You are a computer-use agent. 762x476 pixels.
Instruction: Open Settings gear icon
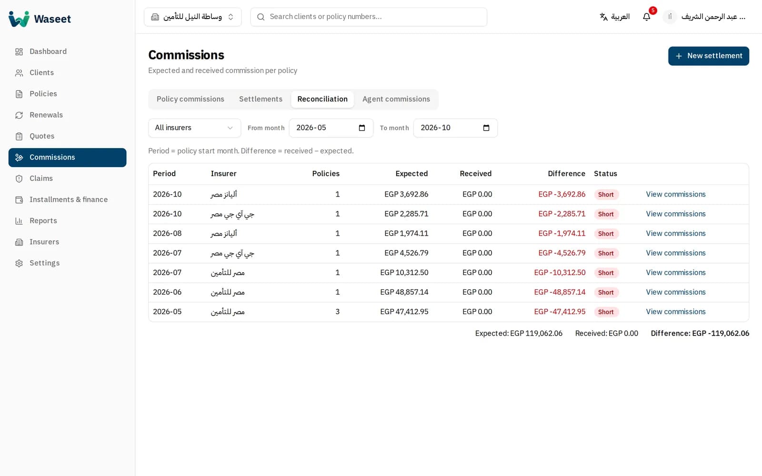[19, 263]
